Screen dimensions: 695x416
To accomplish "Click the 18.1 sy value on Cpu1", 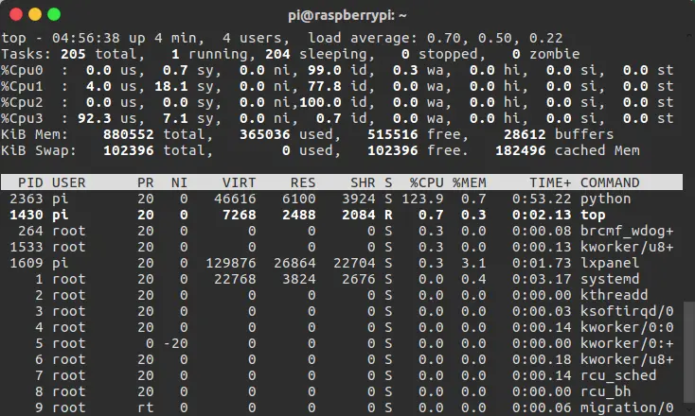I will (171, 86).
